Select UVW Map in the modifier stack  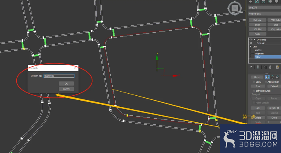point(261,40)
